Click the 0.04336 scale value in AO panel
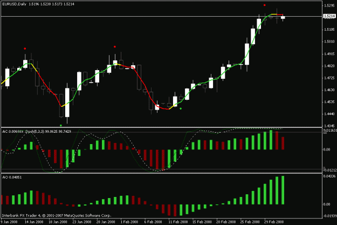The width and height of the screenshot is (337, 225). point(329,176)
